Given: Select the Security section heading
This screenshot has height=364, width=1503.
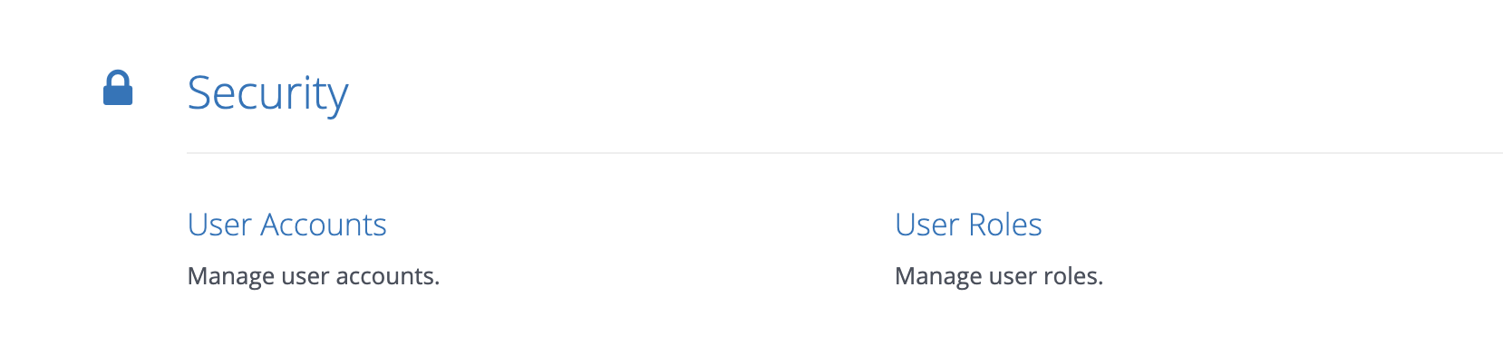Looking at the screenshot, I should [267, 93].
